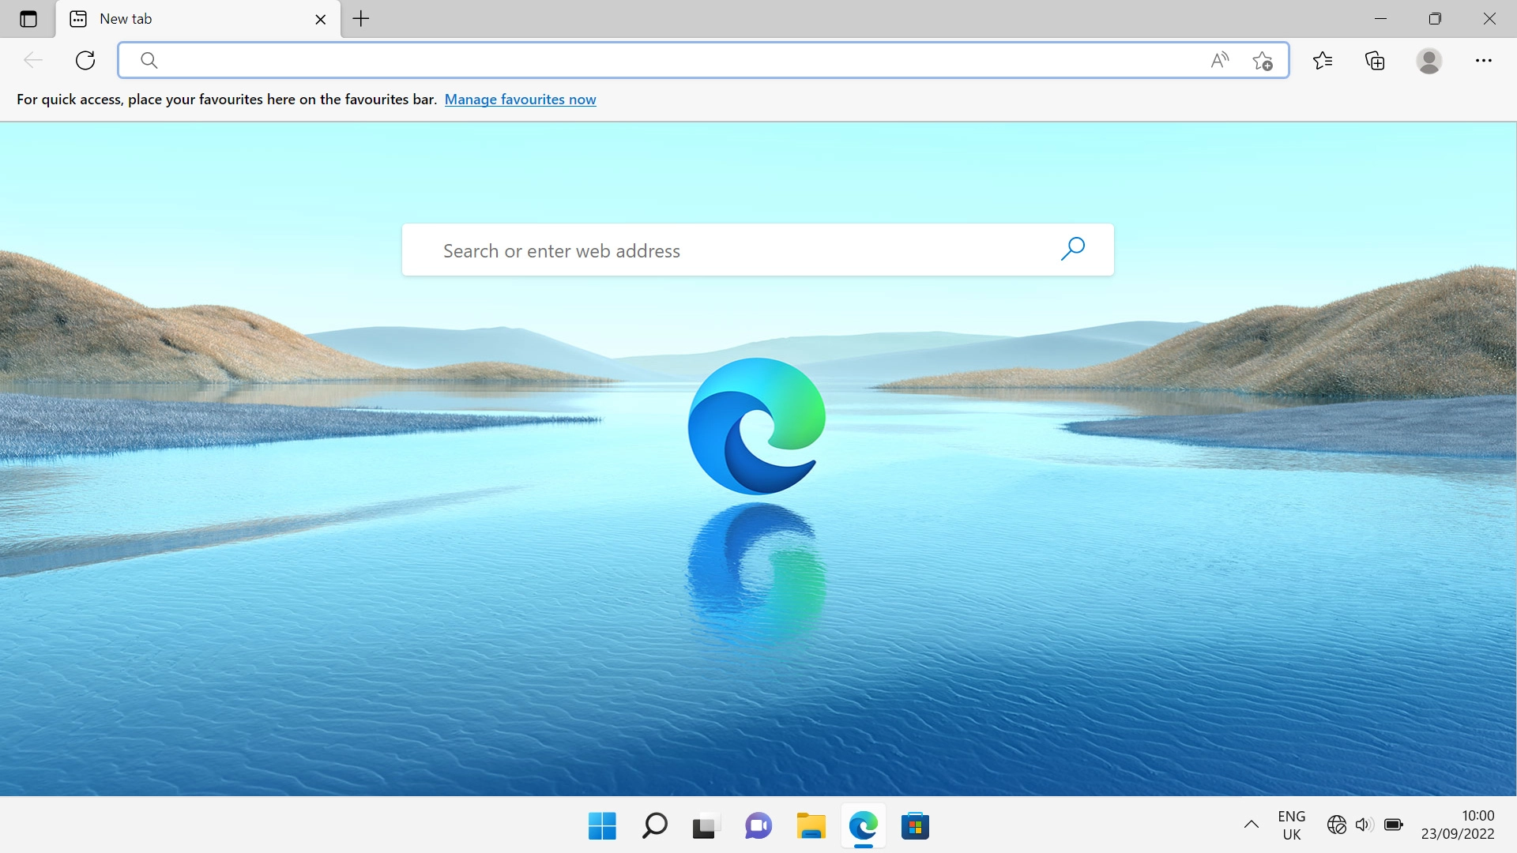Open the tab actions menu icon
The height and width of the screenshot is (853, 1517).
point(28,19)
